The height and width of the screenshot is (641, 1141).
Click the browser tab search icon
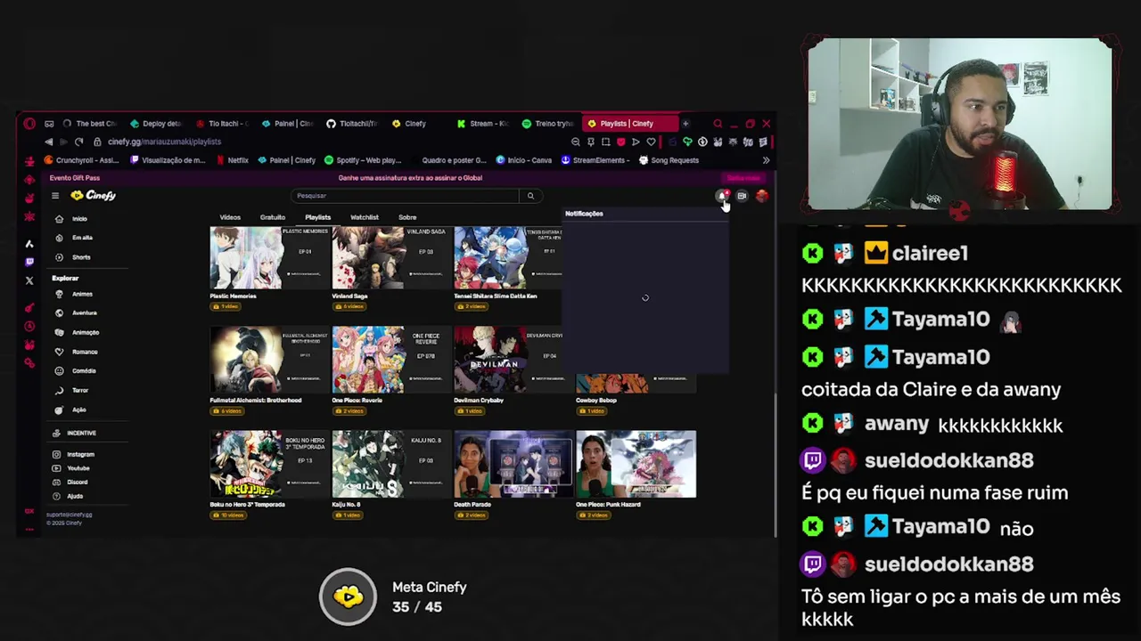718,124
